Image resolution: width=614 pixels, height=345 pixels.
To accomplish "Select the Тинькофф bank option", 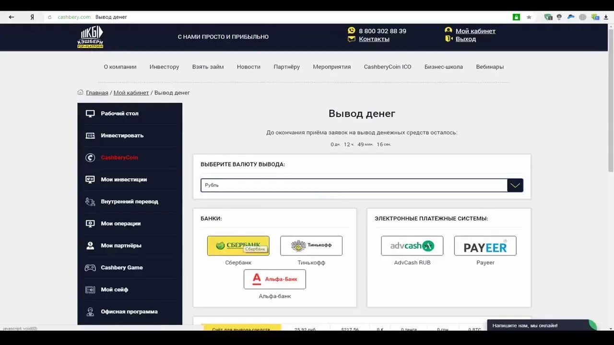I will coord(311,246).
